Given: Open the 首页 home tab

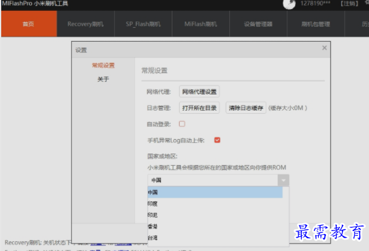Looking at the screenshot, I should [x=29, y=24].
